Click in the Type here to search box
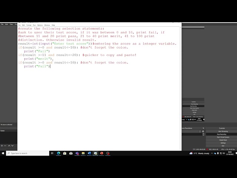Image resolution: width=237 pixels, height=178 pixels. (x=28, y=153)
